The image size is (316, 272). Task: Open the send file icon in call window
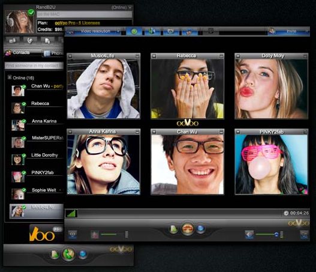(173, 229)
